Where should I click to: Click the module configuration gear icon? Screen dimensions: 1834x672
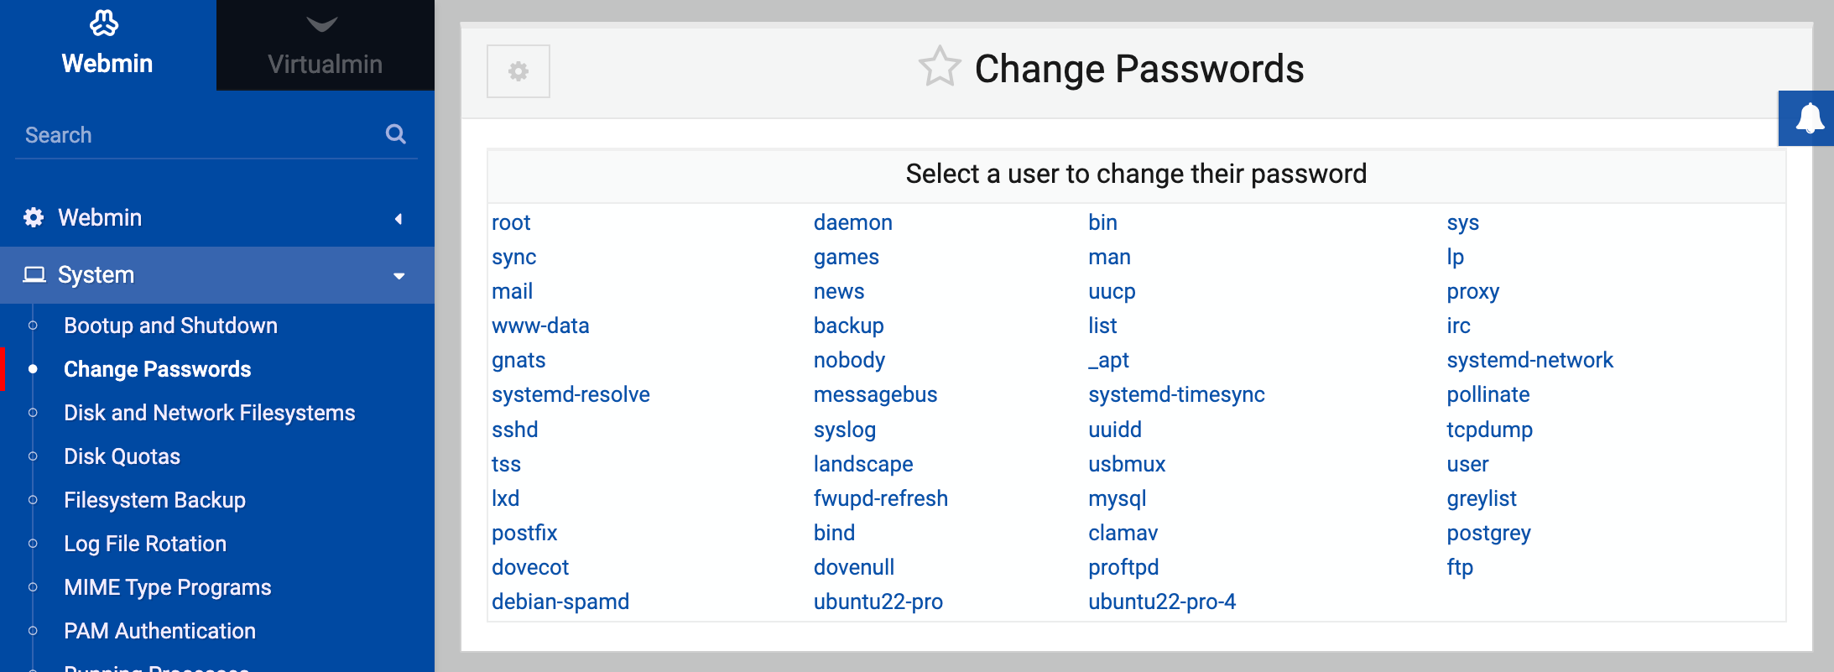(518, 71)
